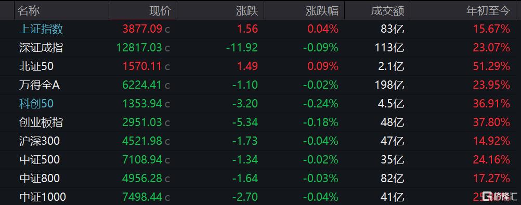Select the 创业板指 row name

[41, 122]
